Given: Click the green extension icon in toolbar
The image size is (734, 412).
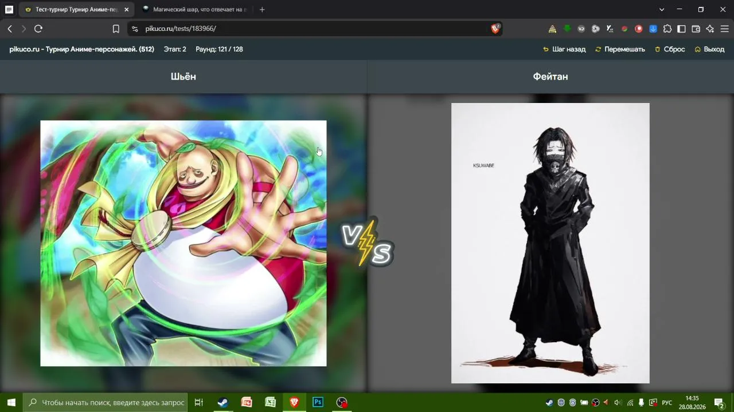Looking at the screenshot, I should click(567, 29).
